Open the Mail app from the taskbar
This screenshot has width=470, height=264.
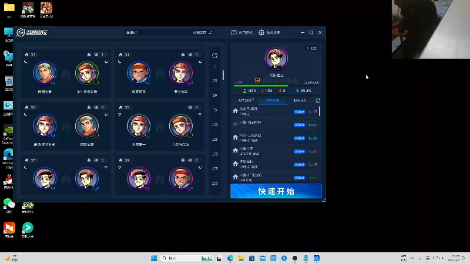click(x=263, y=258)
